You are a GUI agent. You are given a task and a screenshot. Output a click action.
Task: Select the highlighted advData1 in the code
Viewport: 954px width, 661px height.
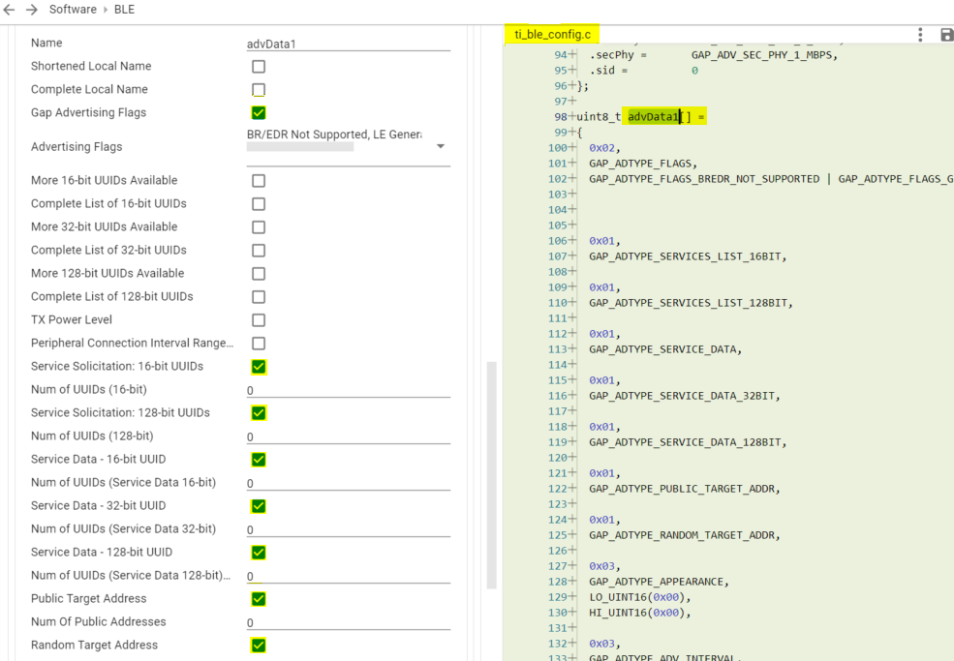(x=650, y=116)
